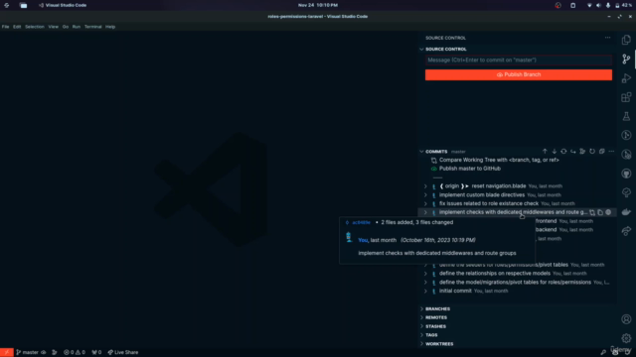
Task: Open the Selection menu
Action: pos(35,27)
